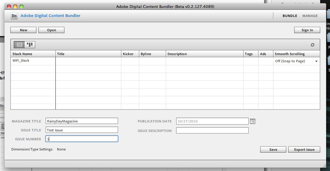This screenshot has height=171, width=330.
Task: Click the Ads column header
Action: (266, 54)
